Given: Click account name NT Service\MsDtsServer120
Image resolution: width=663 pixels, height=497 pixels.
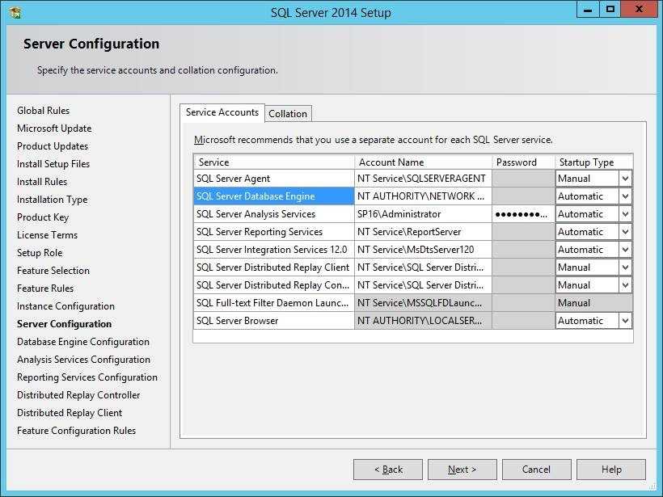Looking at the screenshot, I should point(423,250).
